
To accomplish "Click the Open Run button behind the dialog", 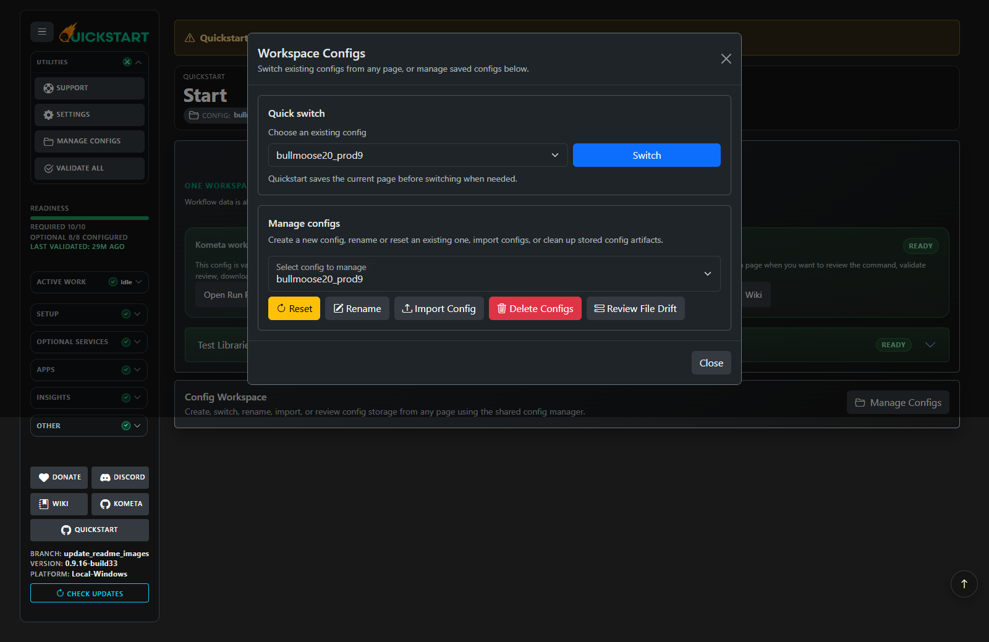I will [x=223, y=295].
